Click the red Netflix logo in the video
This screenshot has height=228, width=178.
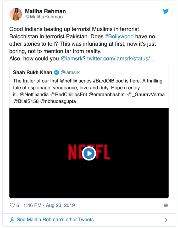point(89,152)
